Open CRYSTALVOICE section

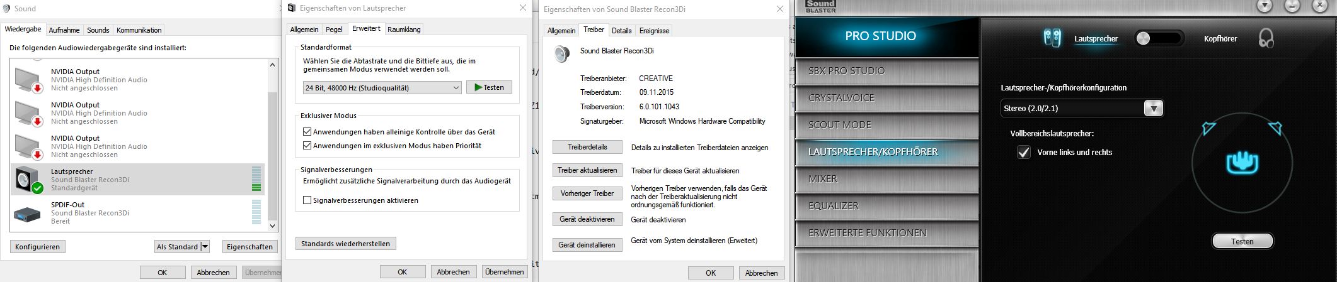coord(887,98)
